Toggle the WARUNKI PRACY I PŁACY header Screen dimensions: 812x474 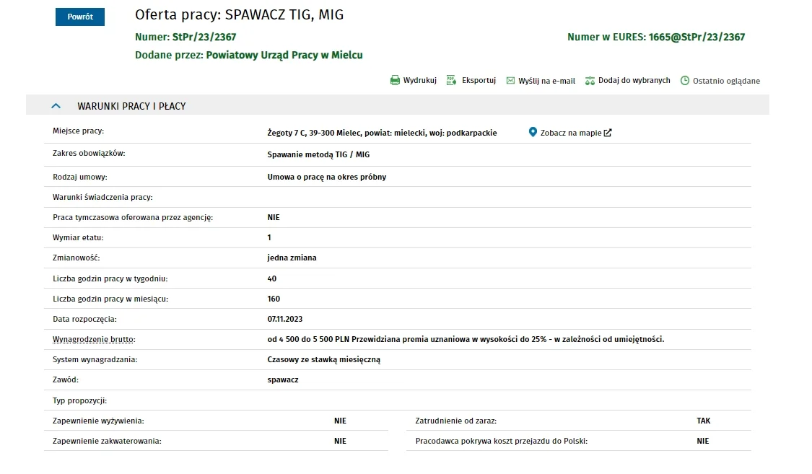[131, 106]
